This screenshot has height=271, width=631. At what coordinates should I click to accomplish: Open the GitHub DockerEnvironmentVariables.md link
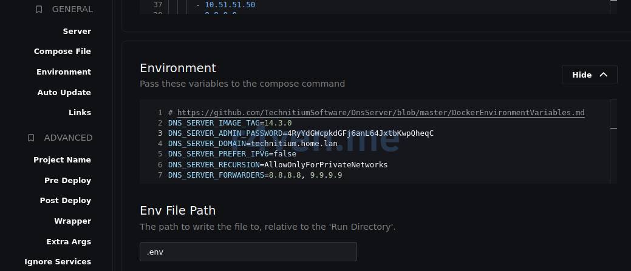click(381, 113)
